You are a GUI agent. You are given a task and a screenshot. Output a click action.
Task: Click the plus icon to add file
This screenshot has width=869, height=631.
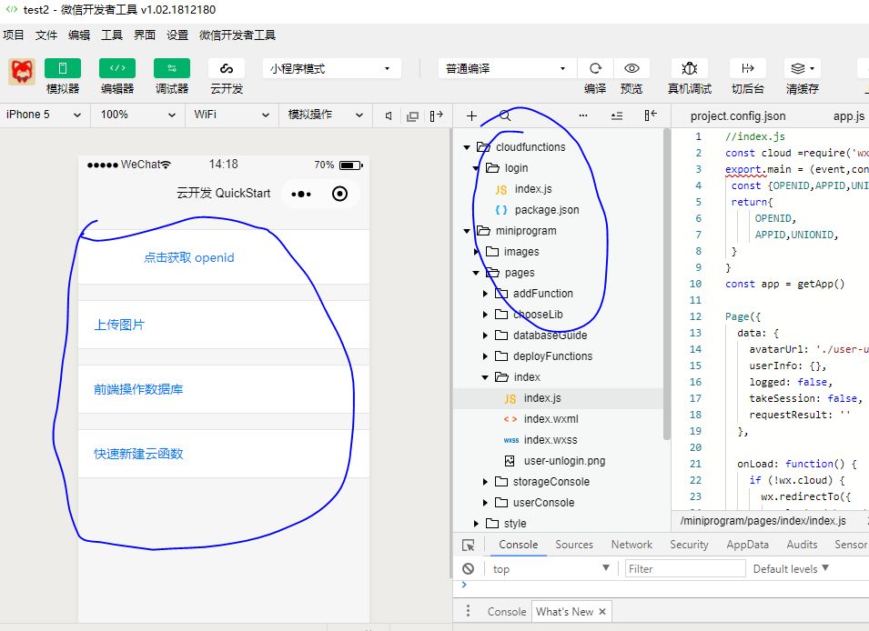[x=471, y=115]
